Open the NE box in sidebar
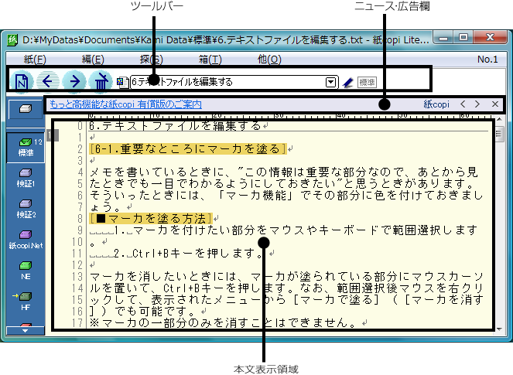This screenshot has height=375, width=513. 26,268
